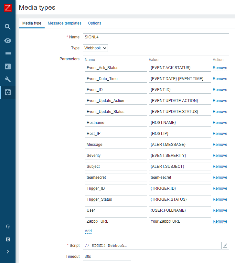Click the script edit pencil icon
This screenshot has width=235, height=263.
point(225,246)
